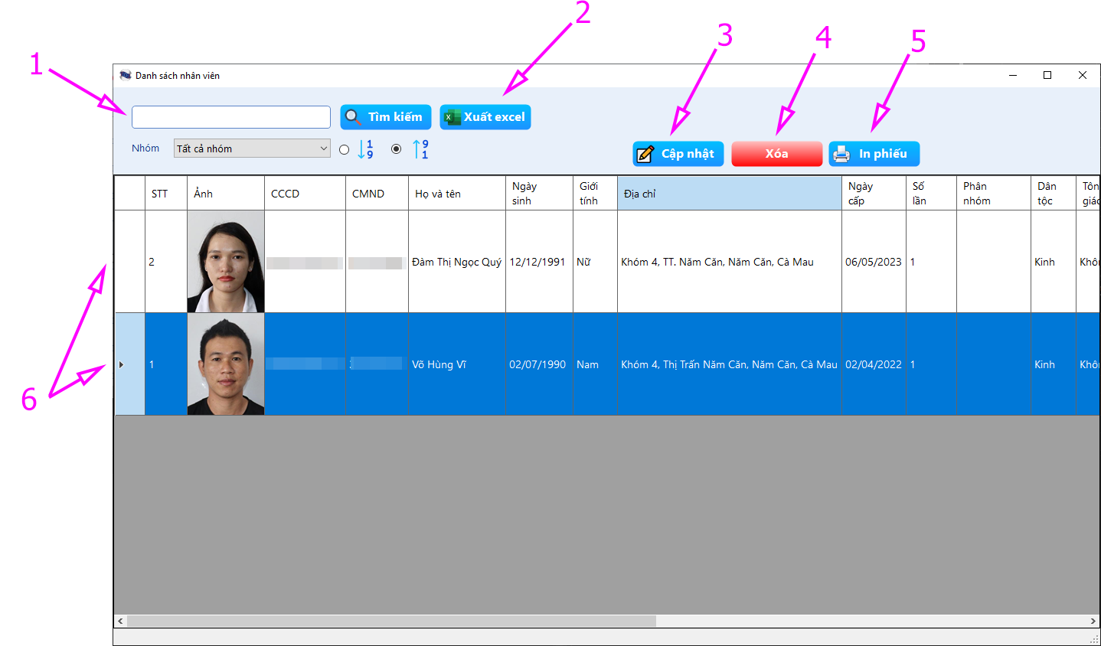Sort by the Họ và tên column header
The image size is (1101, 646).
pos(456,194)
